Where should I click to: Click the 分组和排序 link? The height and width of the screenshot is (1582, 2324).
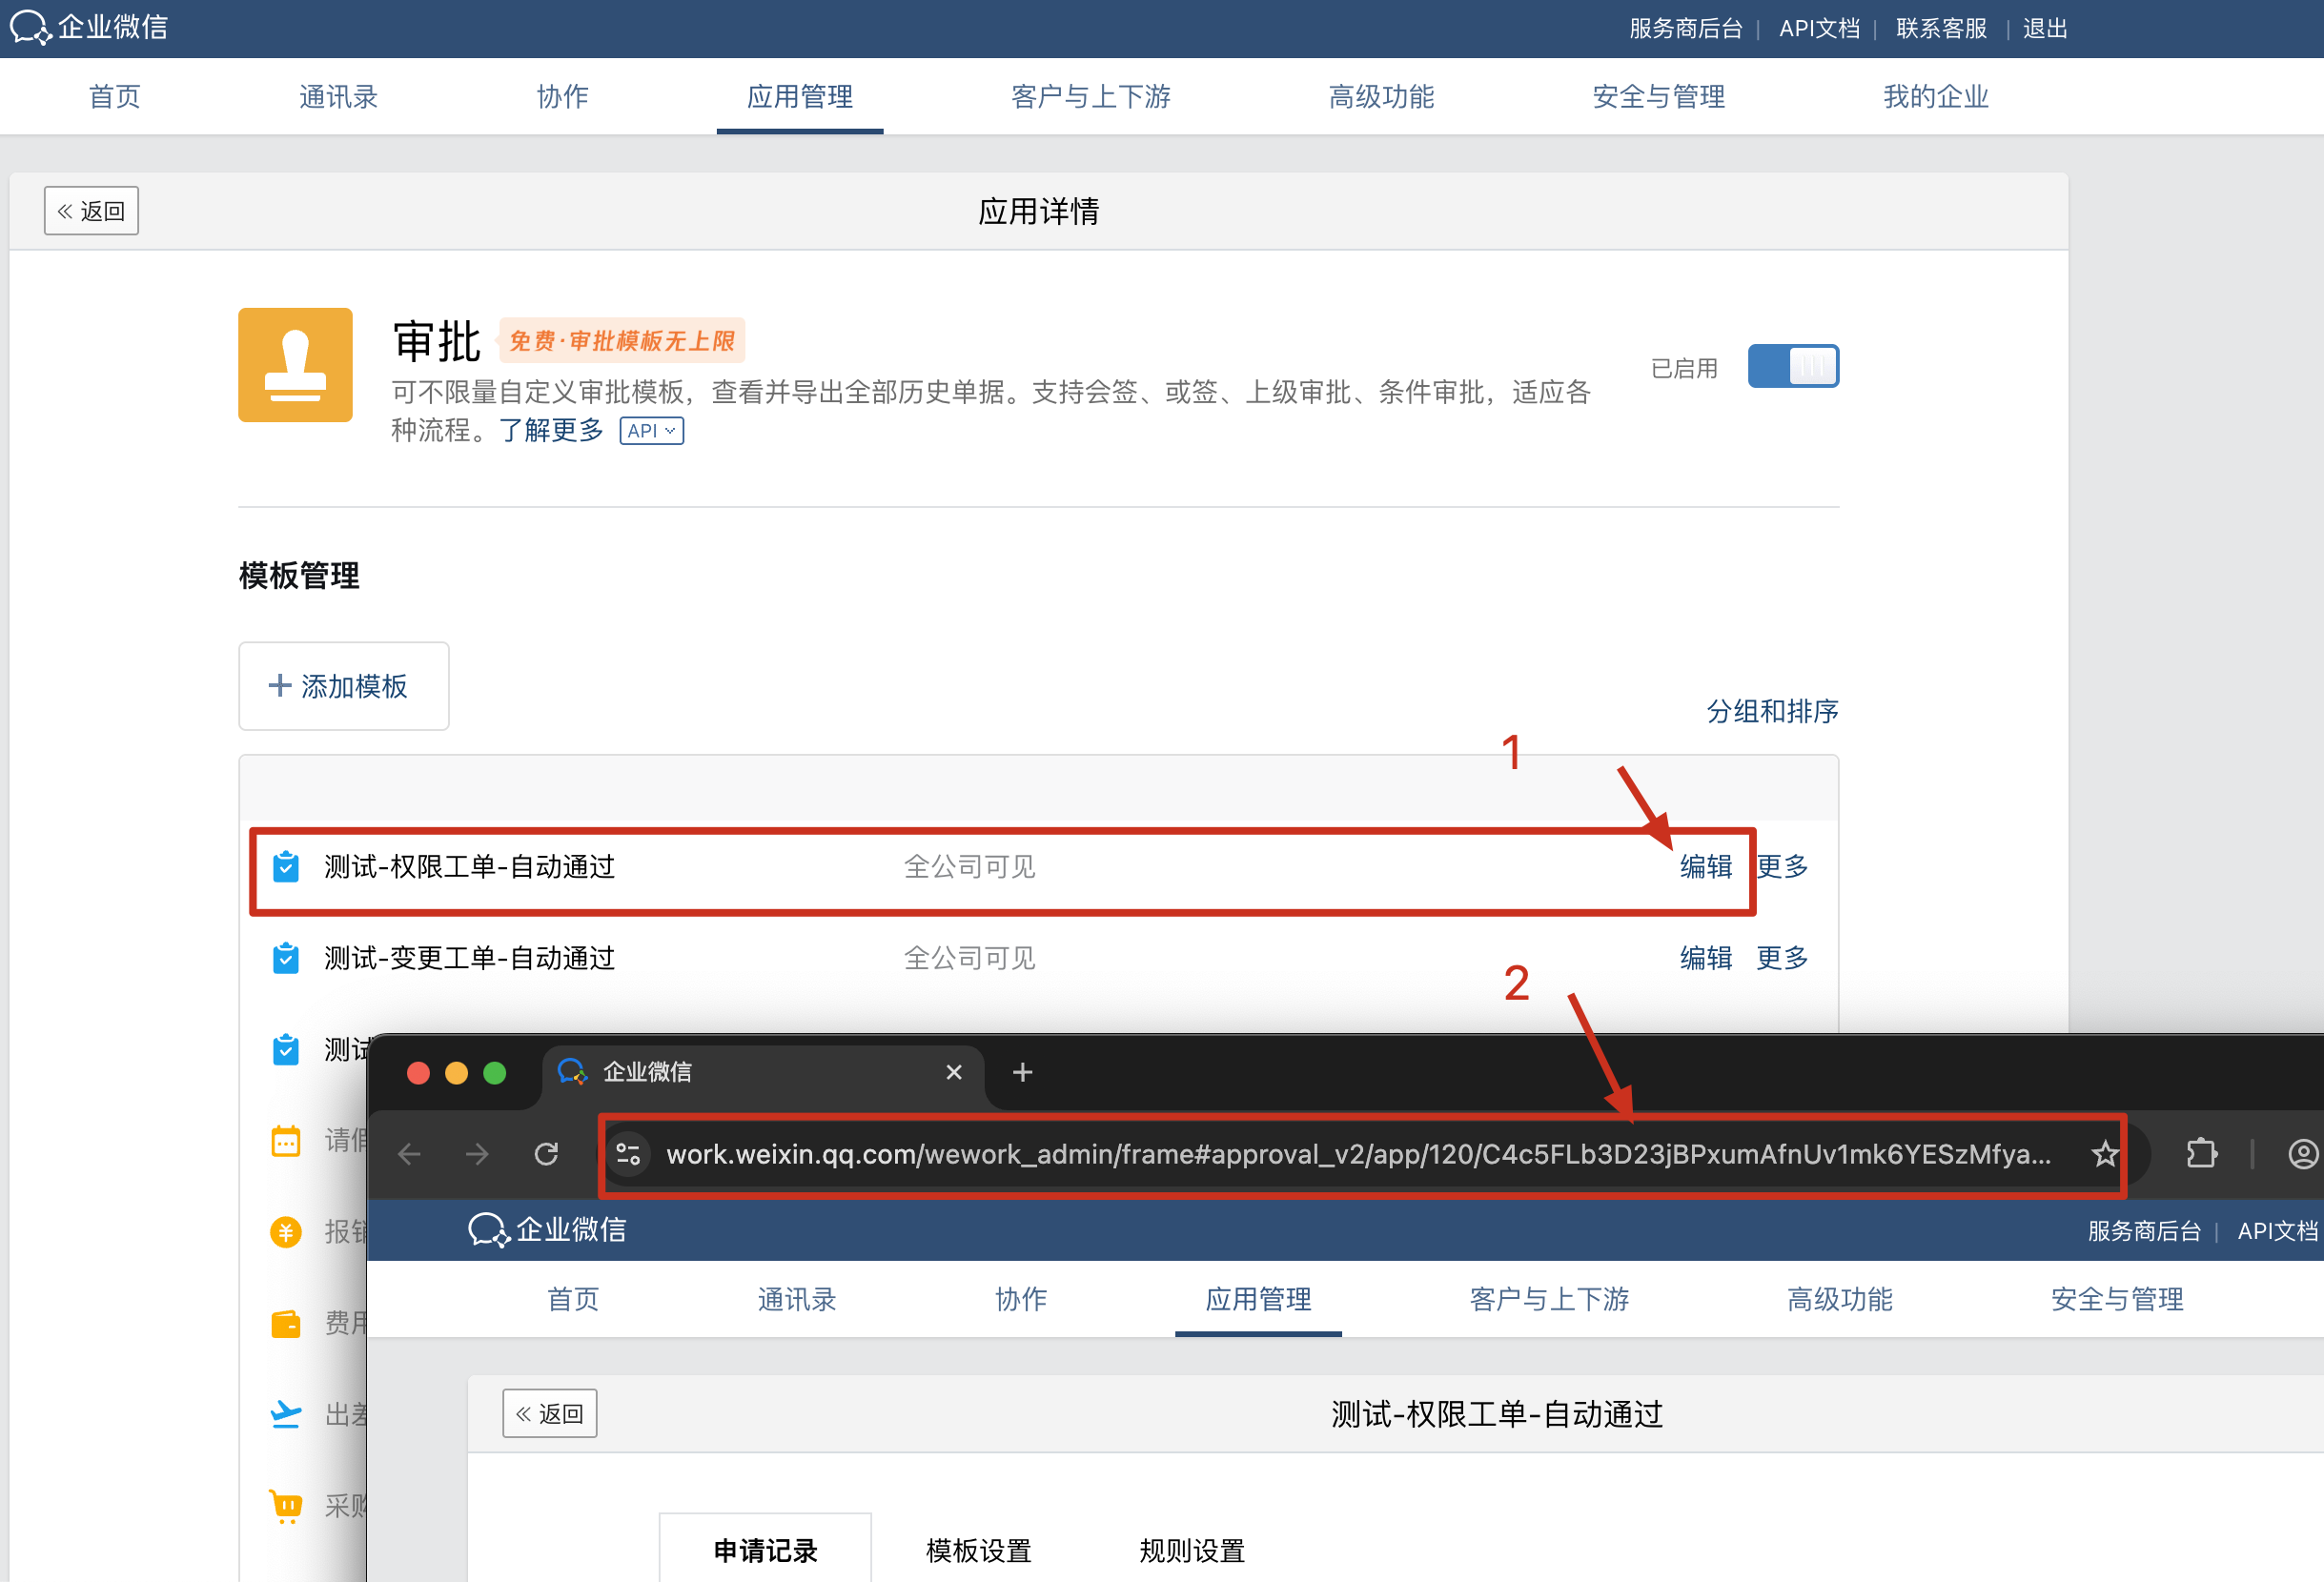(x=1771, y=711)
